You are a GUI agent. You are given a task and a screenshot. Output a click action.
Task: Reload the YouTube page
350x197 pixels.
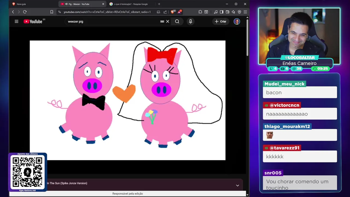tap(25, 12)
